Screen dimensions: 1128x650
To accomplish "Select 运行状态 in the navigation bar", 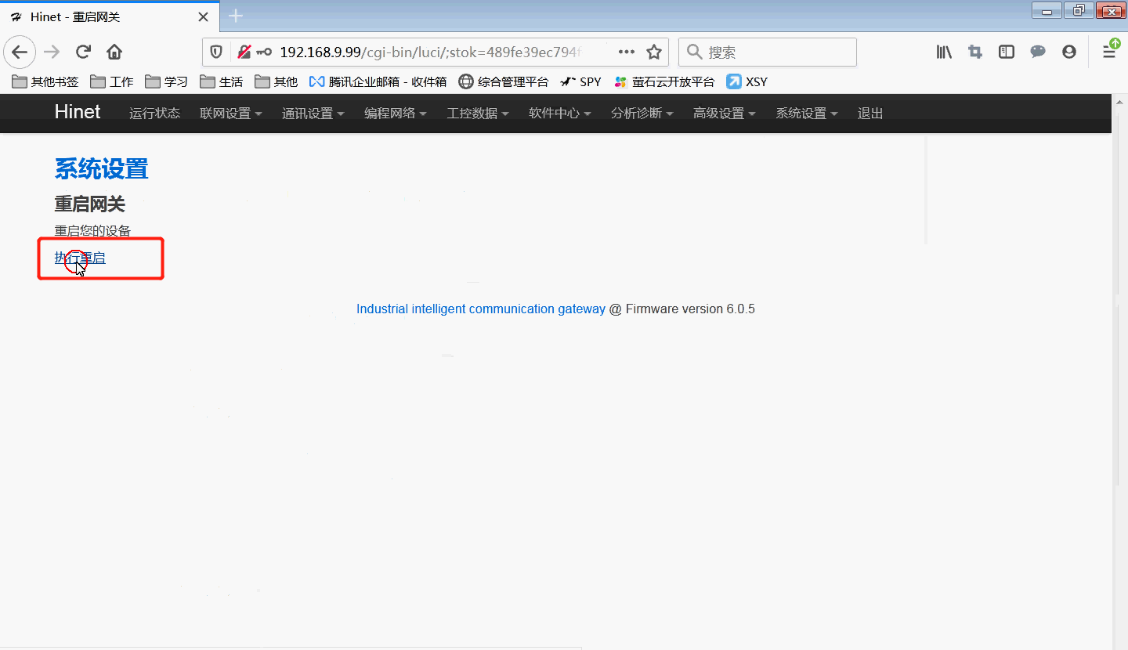I will tap(154, 113).
